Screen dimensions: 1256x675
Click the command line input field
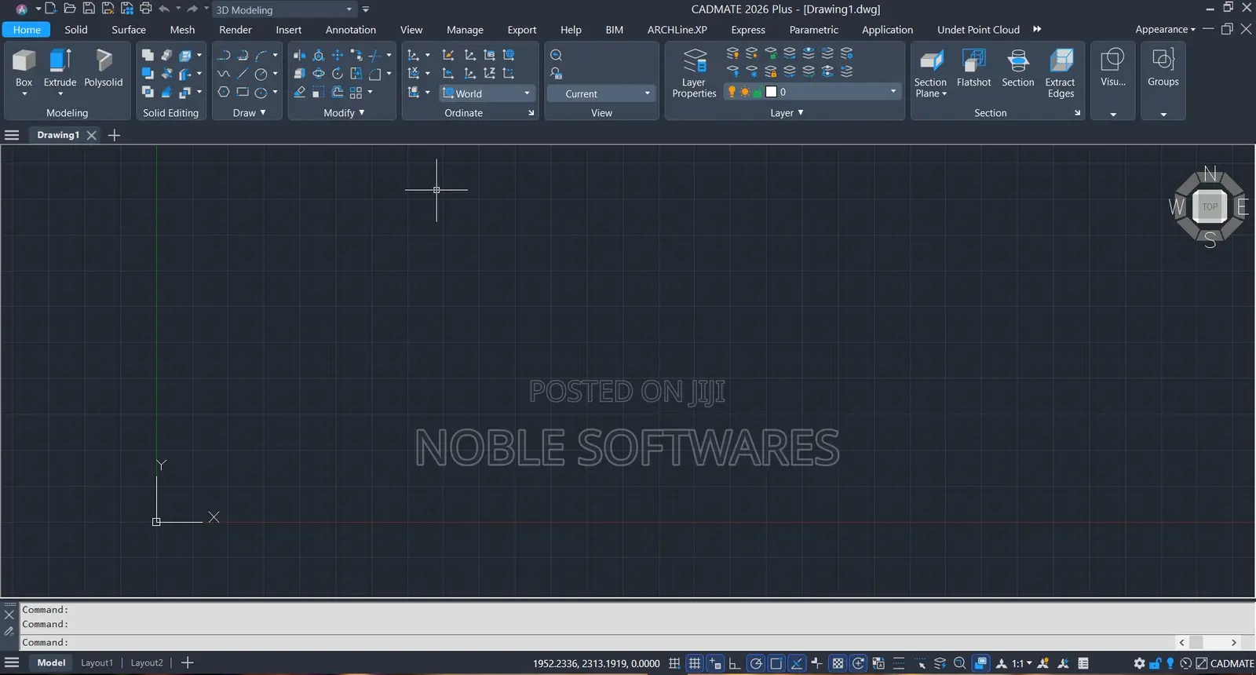pos(597,642)
